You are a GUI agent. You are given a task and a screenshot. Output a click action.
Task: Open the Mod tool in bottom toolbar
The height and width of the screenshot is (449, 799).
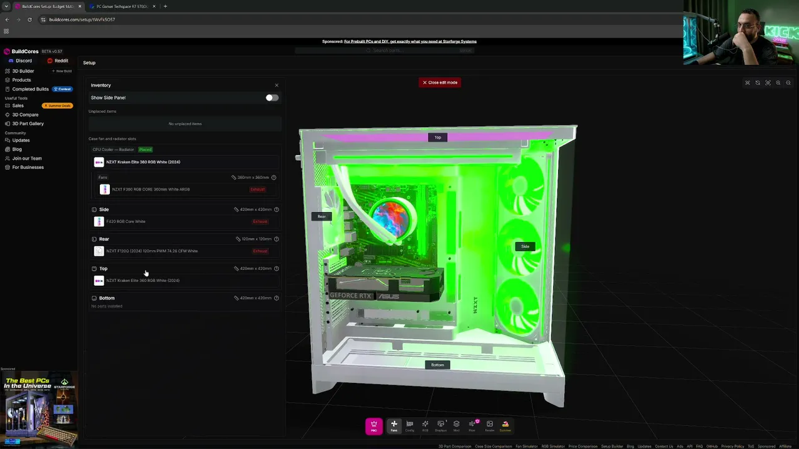[456, 426]
